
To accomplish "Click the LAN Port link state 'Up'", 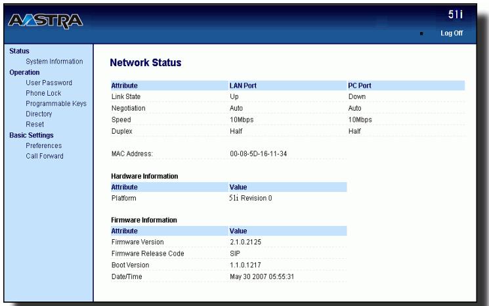I will (x=234, y=97).
